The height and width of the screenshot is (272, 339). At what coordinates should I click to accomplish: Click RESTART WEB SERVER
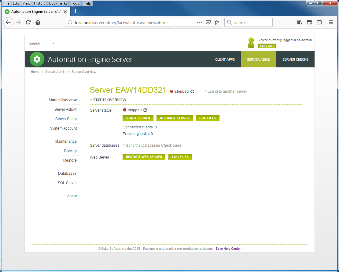[144, 157]
